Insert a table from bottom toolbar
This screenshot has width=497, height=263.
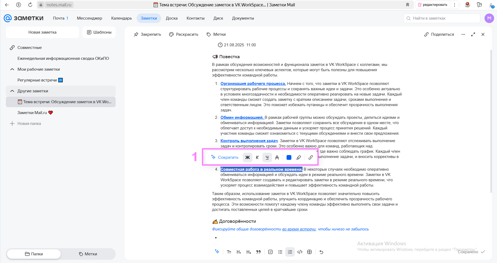pos(309,252)
